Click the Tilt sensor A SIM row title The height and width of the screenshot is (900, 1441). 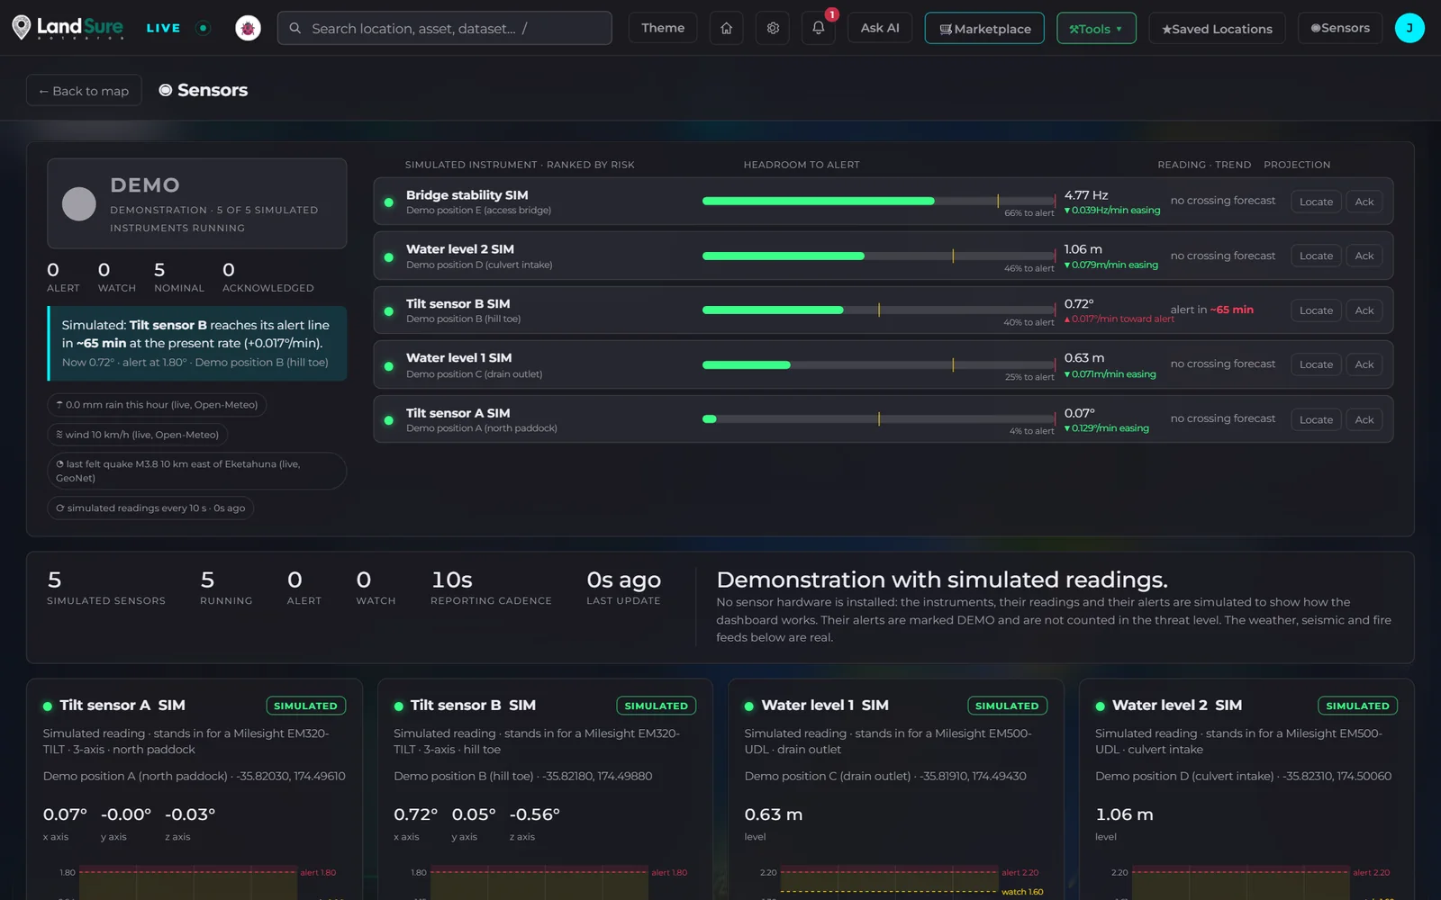tap(458, 413)
